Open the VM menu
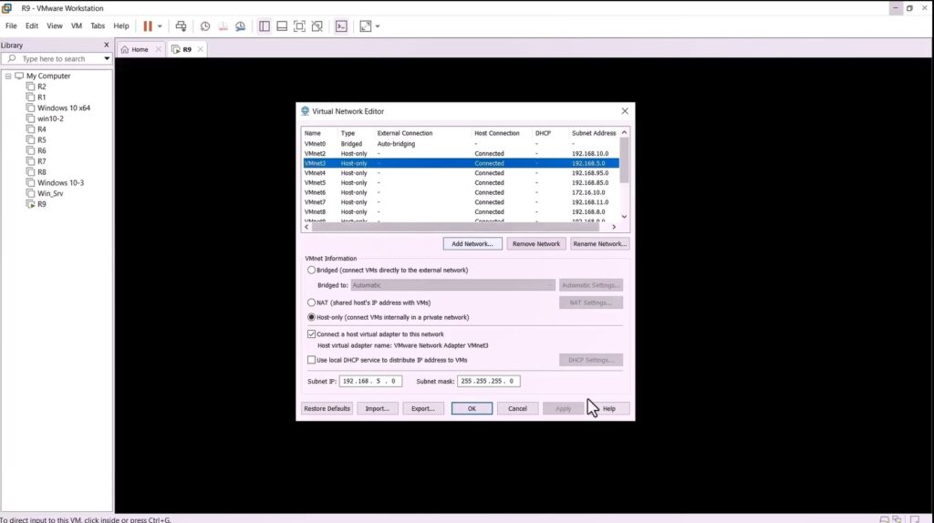 pos(77,26)
